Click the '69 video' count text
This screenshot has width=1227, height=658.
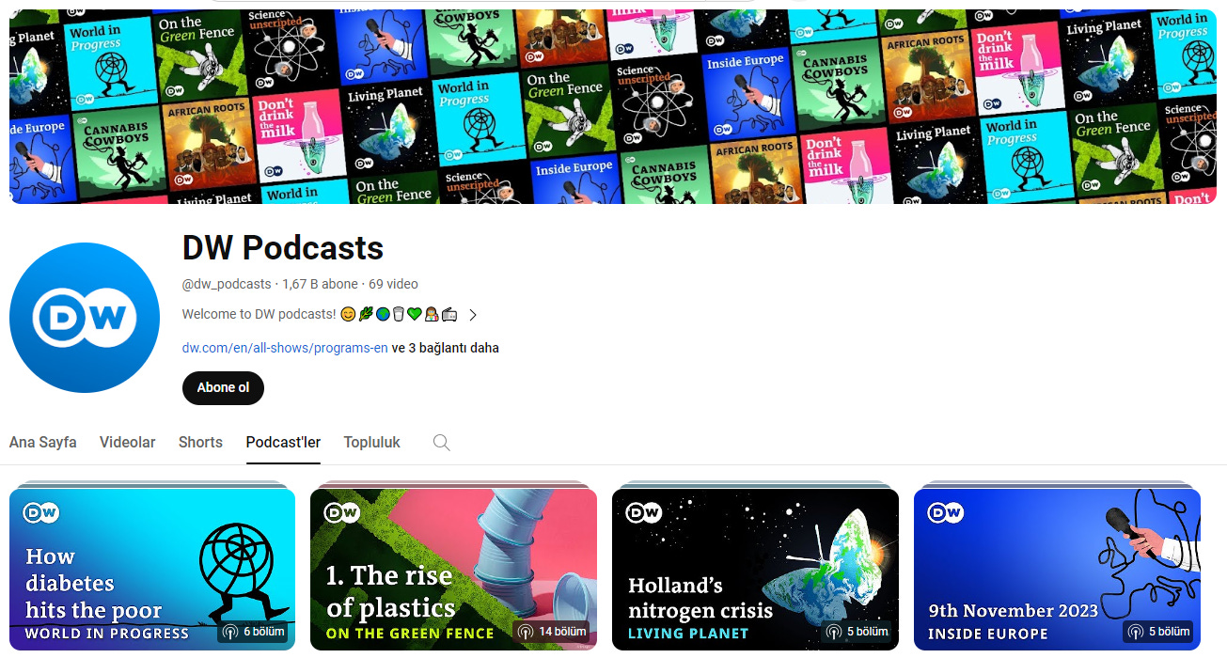393,284
